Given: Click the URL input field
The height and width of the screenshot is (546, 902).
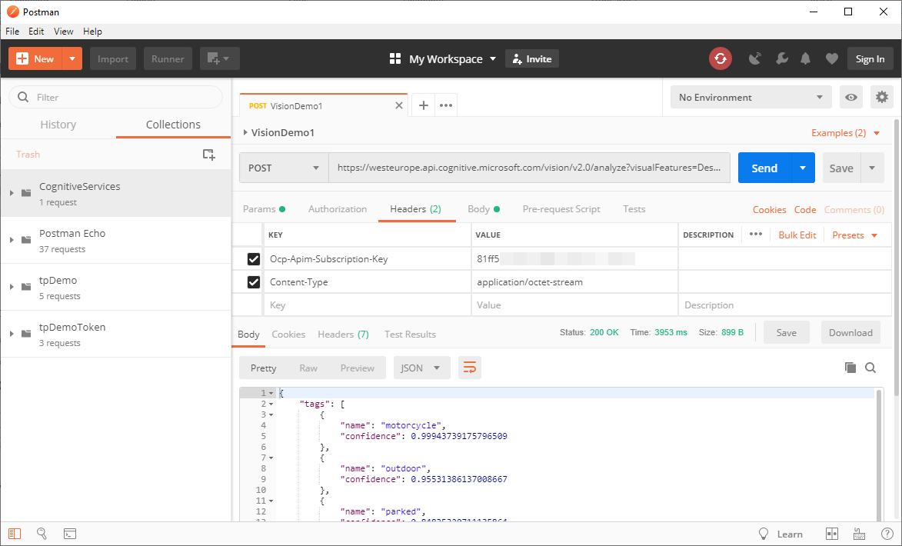Looking at the screenshot, I should pyautogui.click(x=529, y=168).
